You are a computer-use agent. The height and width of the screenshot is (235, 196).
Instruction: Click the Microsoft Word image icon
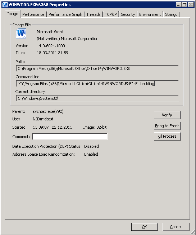coord(21,34)
